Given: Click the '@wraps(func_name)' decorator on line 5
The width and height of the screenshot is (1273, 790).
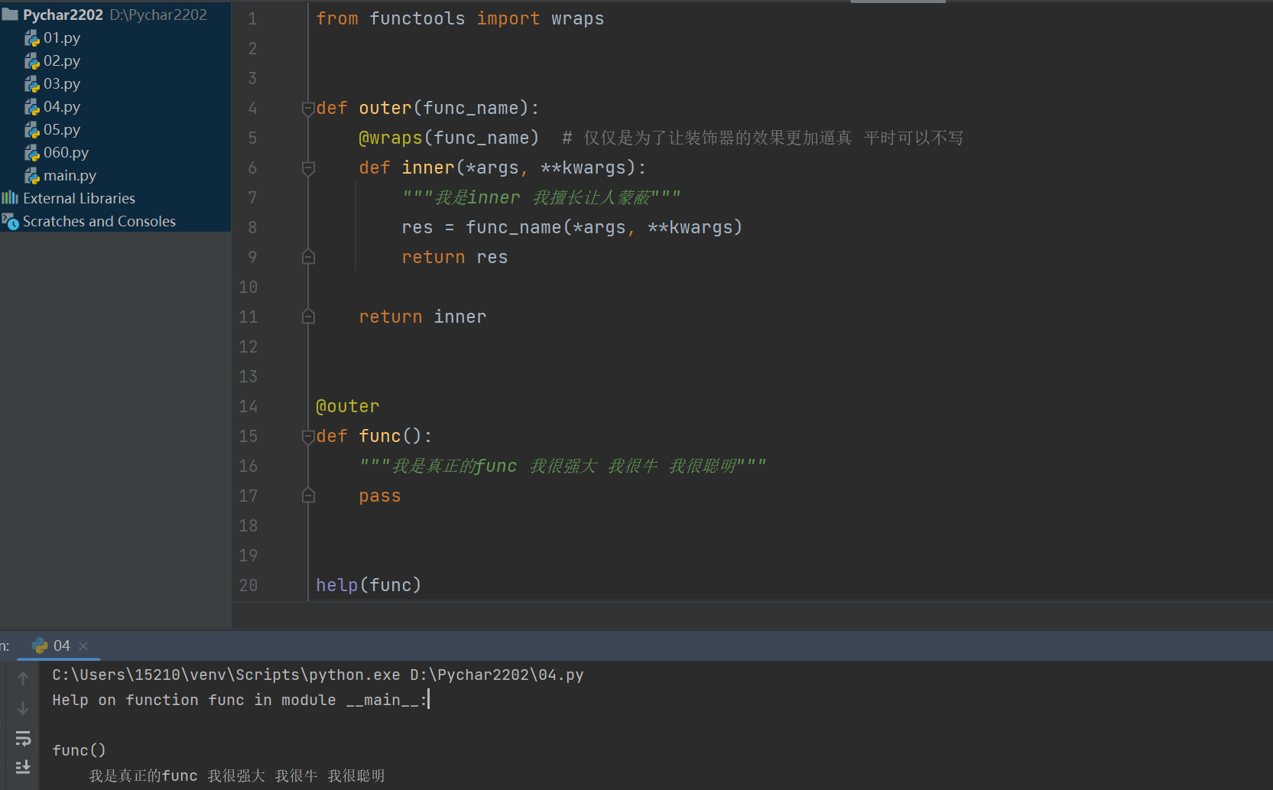Looking at the screenshot, I should pyautogui.click(x=449, y=138).
